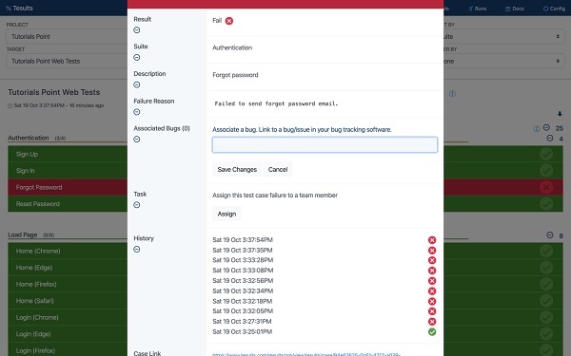
Task: Collapse the Result section minus icon
Action: click(136, 30)
